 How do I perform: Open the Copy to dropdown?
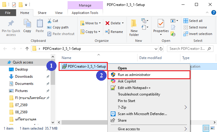[x=90, y=32]
